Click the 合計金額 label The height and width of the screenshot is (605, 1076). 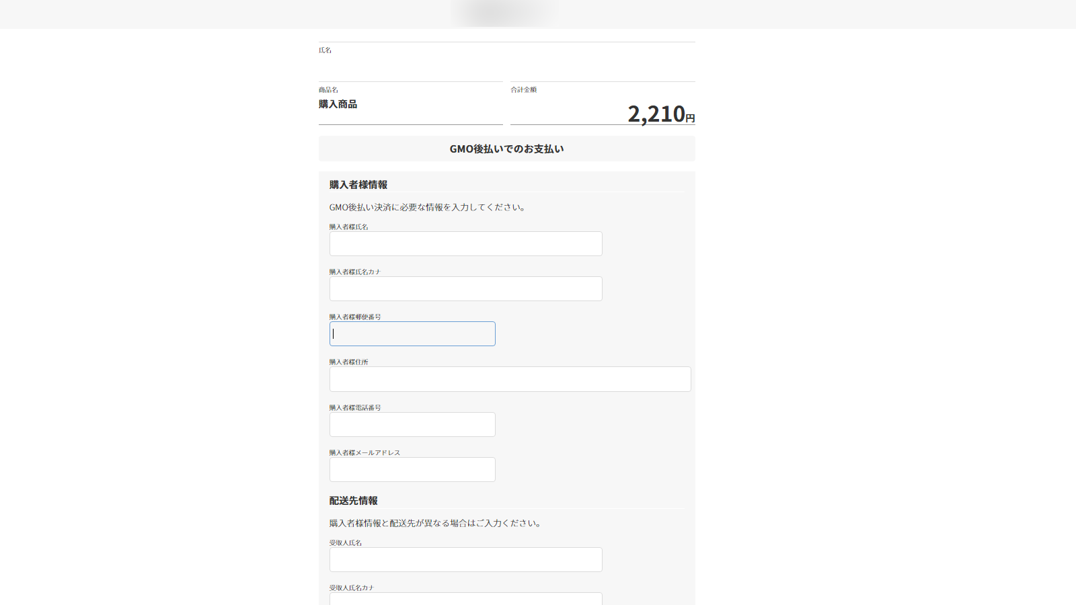coord(523,89)
